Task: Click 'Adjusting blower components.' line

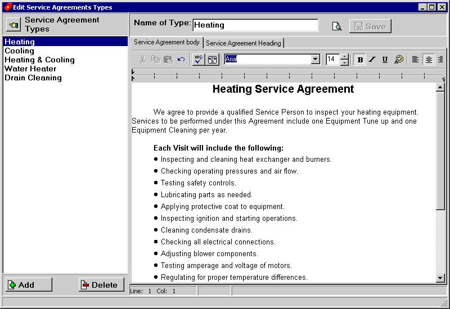Action: pos(209,254)
